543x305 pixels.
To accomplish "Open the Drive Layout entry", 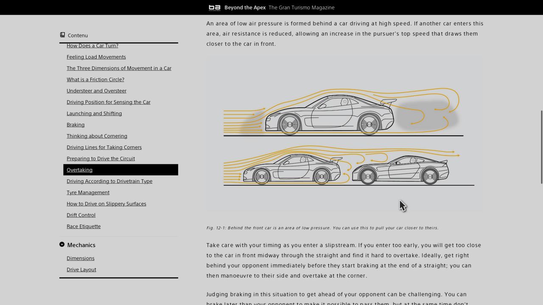I will click(81, 269).
